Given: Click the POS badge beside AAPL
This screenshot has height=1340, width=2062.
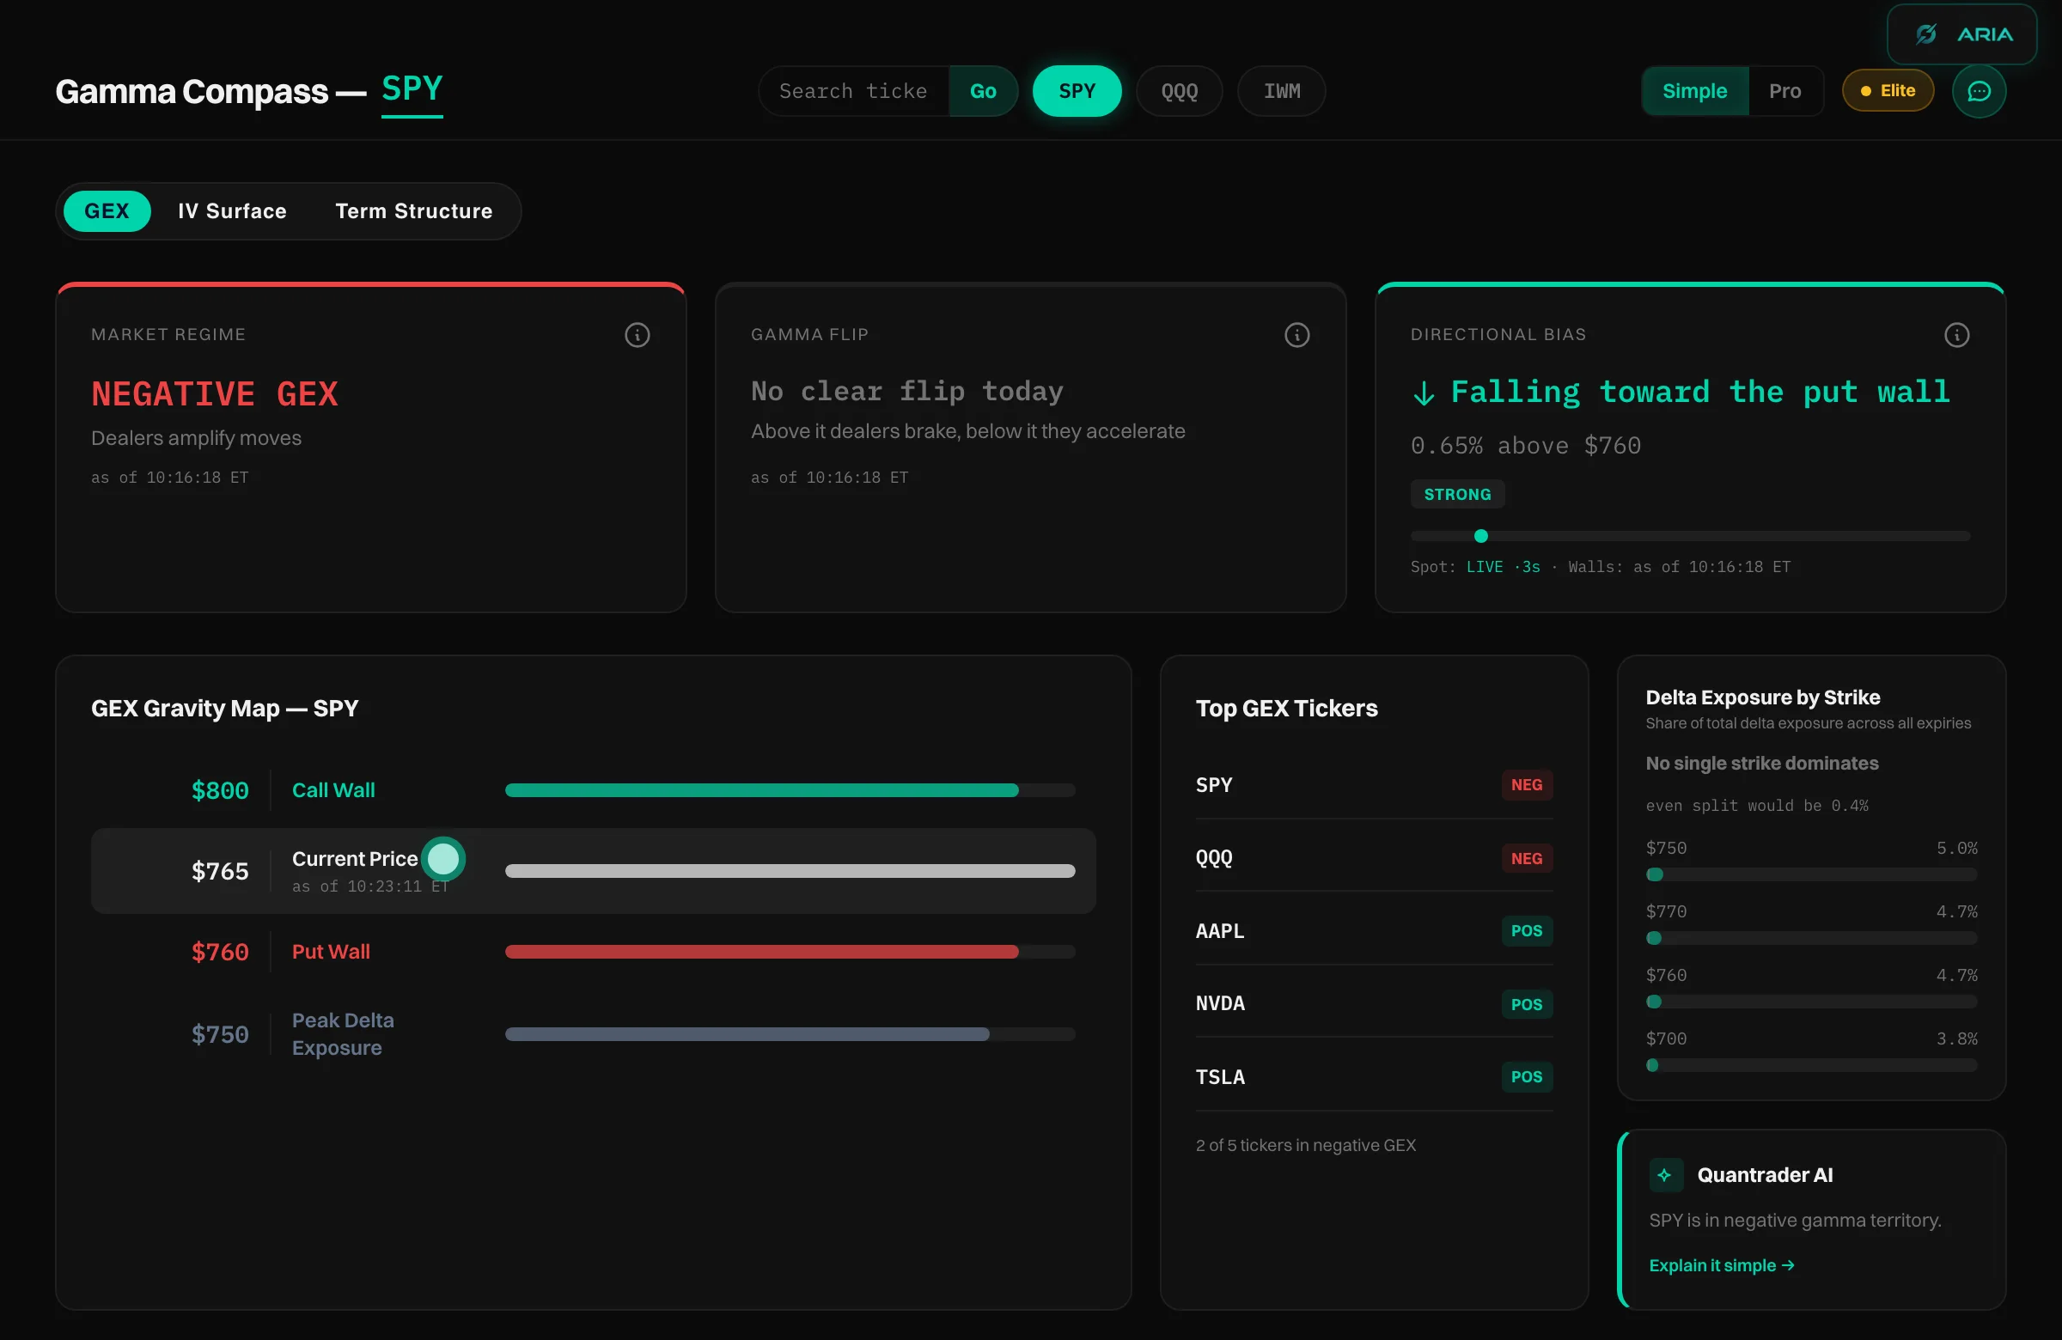Looking at the screenshot, I should click(x=1527, y=931).
